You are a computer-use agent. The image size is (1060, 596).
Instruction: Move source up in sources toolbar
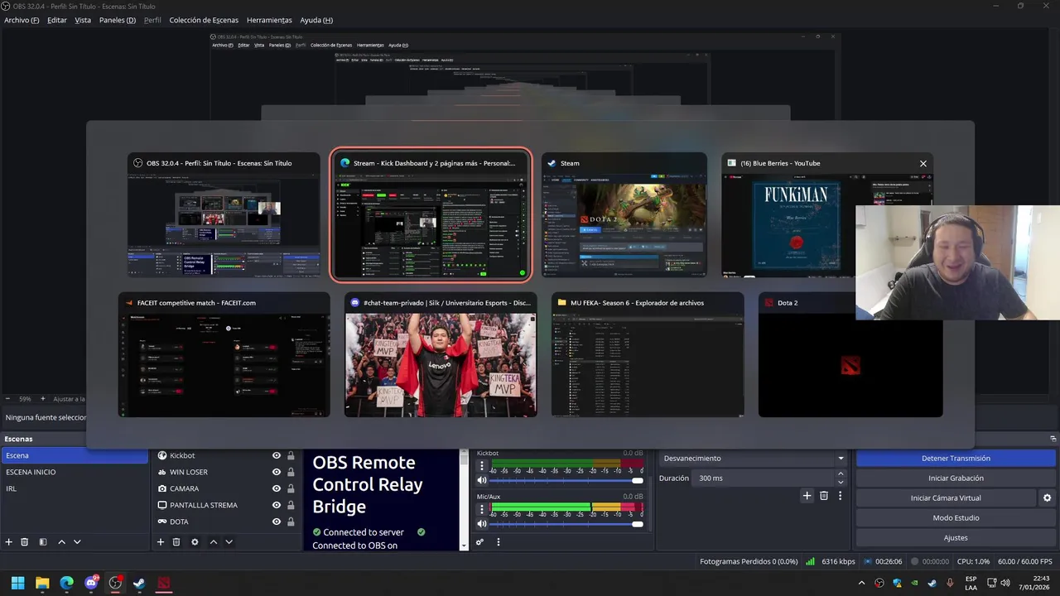tap(213, 542)
